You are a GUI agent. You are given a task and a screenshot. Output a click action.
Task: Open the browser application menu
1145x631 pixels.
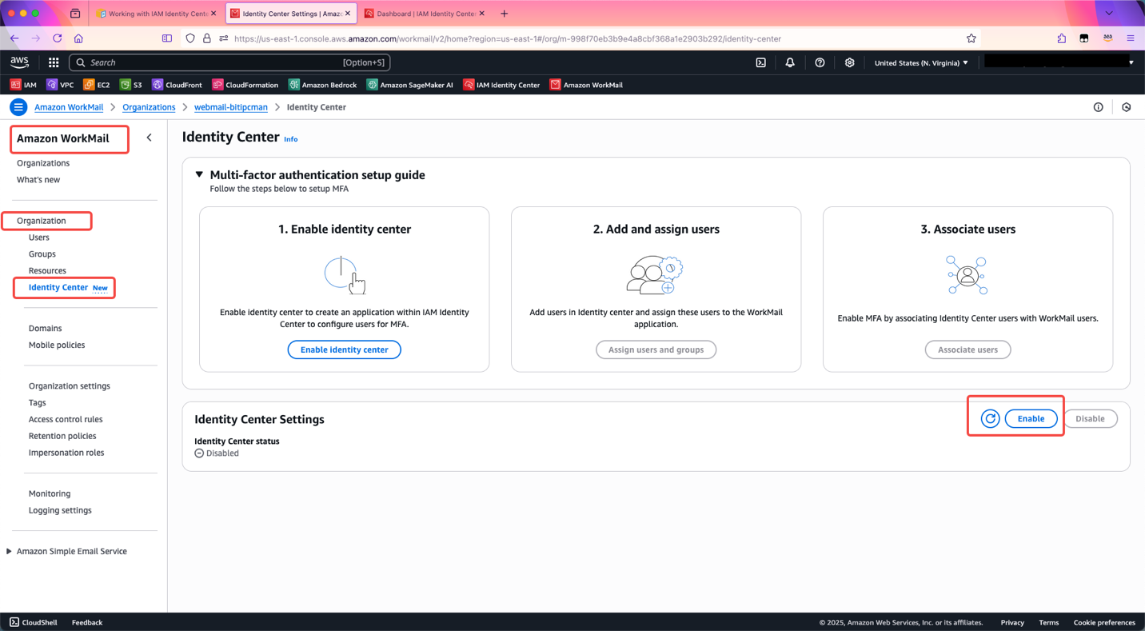coord(1131,38)
